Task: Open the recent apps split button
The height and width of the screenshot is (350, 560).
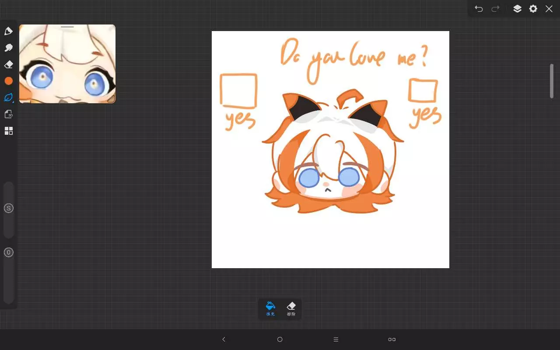Action: coord(392,339)
